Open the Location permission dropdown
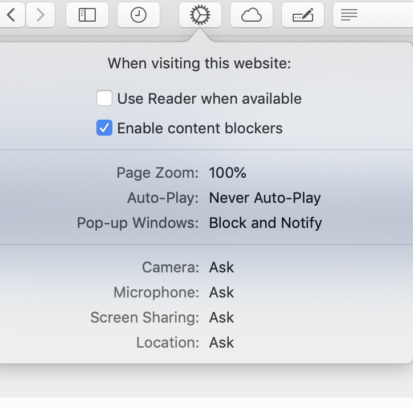 point(221,342)
